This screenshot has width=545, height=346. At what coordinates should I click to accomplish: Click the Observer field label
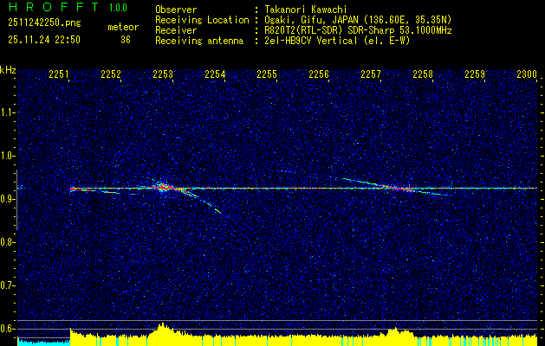click(176, 10)
